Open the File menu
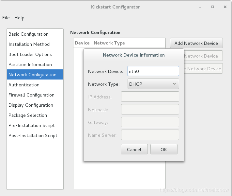 click(6, 18)
